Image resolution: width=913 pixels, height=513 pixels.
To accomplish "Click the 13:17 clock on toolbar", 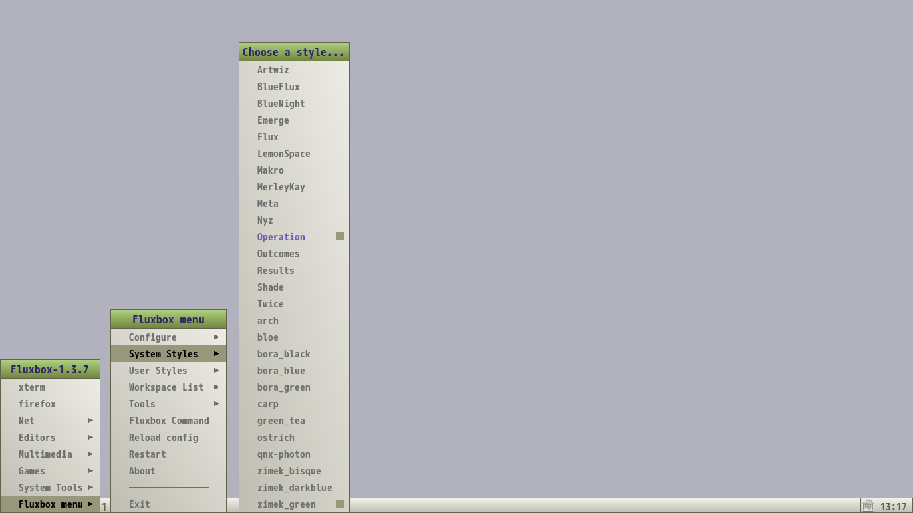I will click(x=894, y=506).
